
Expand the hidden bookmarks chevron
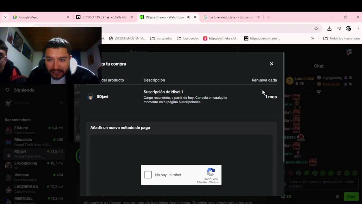click(313, 38)
